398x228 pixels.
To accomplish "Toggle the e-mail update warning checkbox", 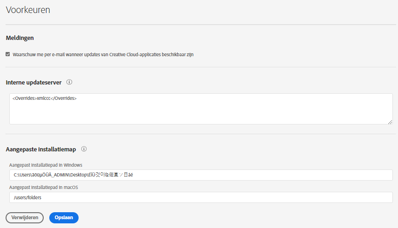I will click(x=8, y=54).
